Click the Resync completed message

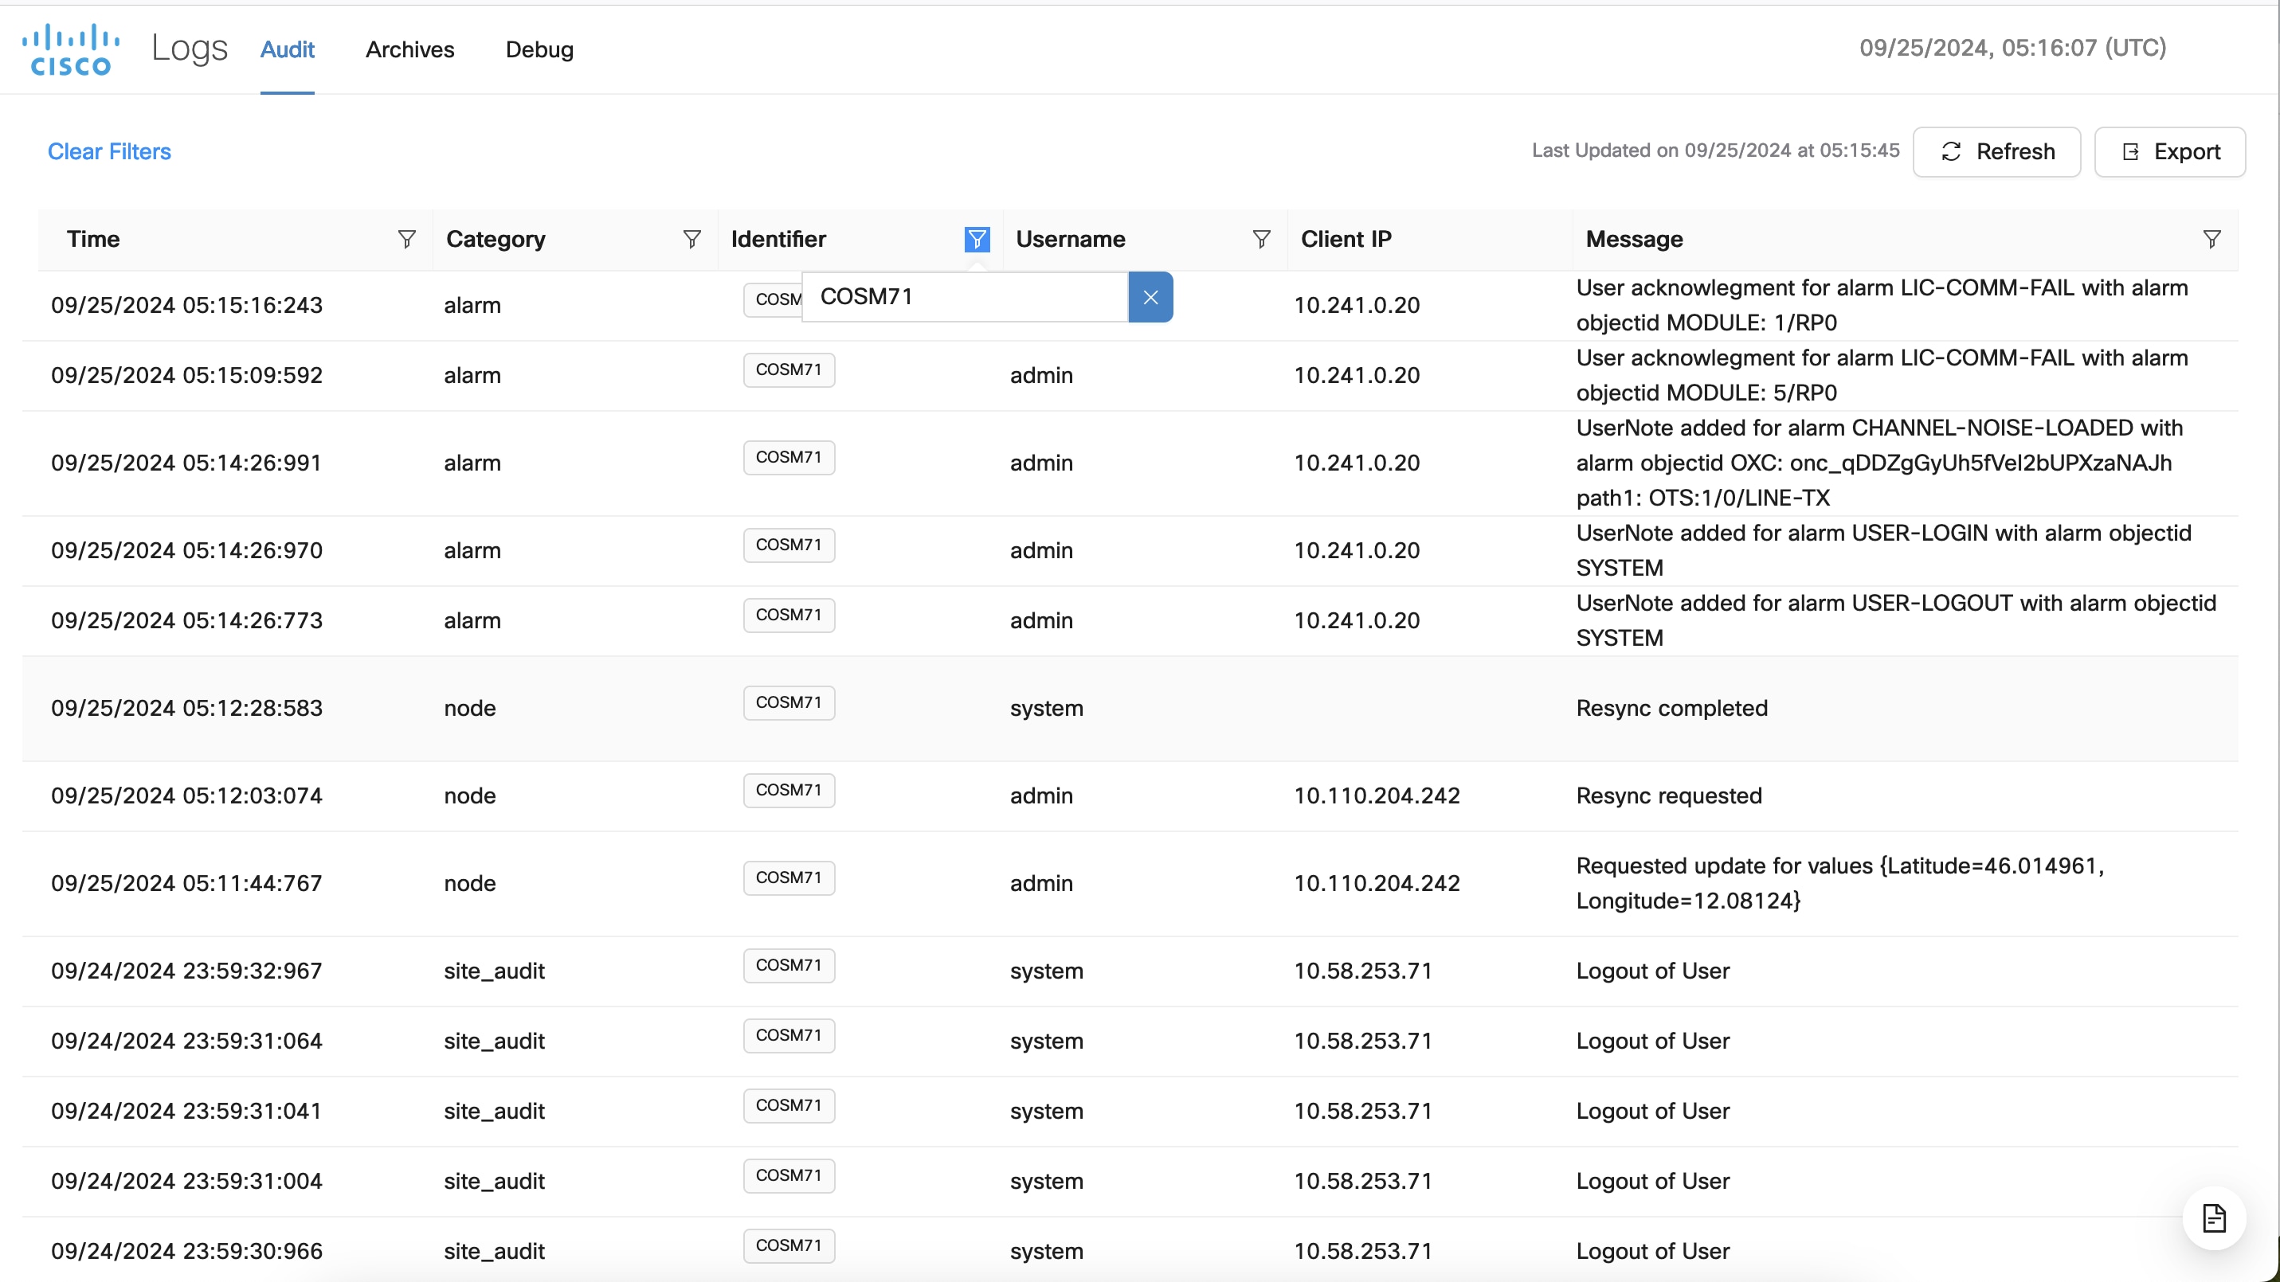[x=1672, y=708]
